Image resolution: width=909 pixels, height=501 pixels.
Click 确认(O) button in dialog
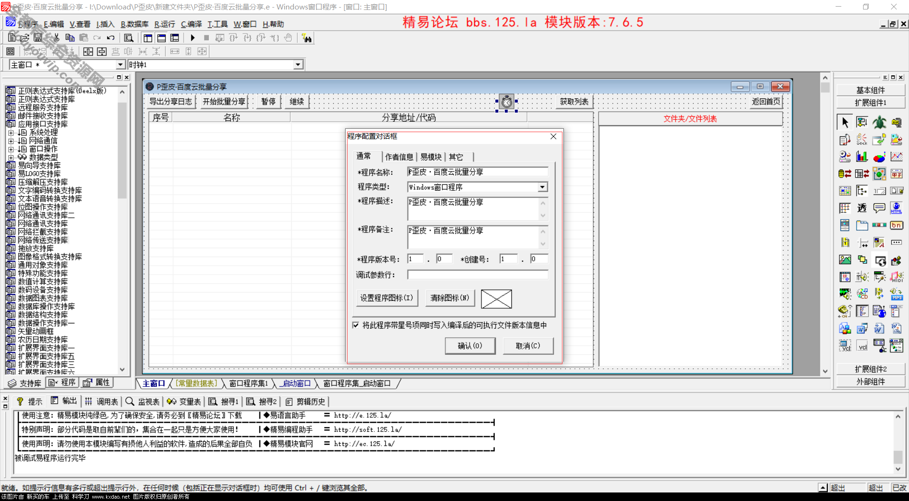coord(470,346)
